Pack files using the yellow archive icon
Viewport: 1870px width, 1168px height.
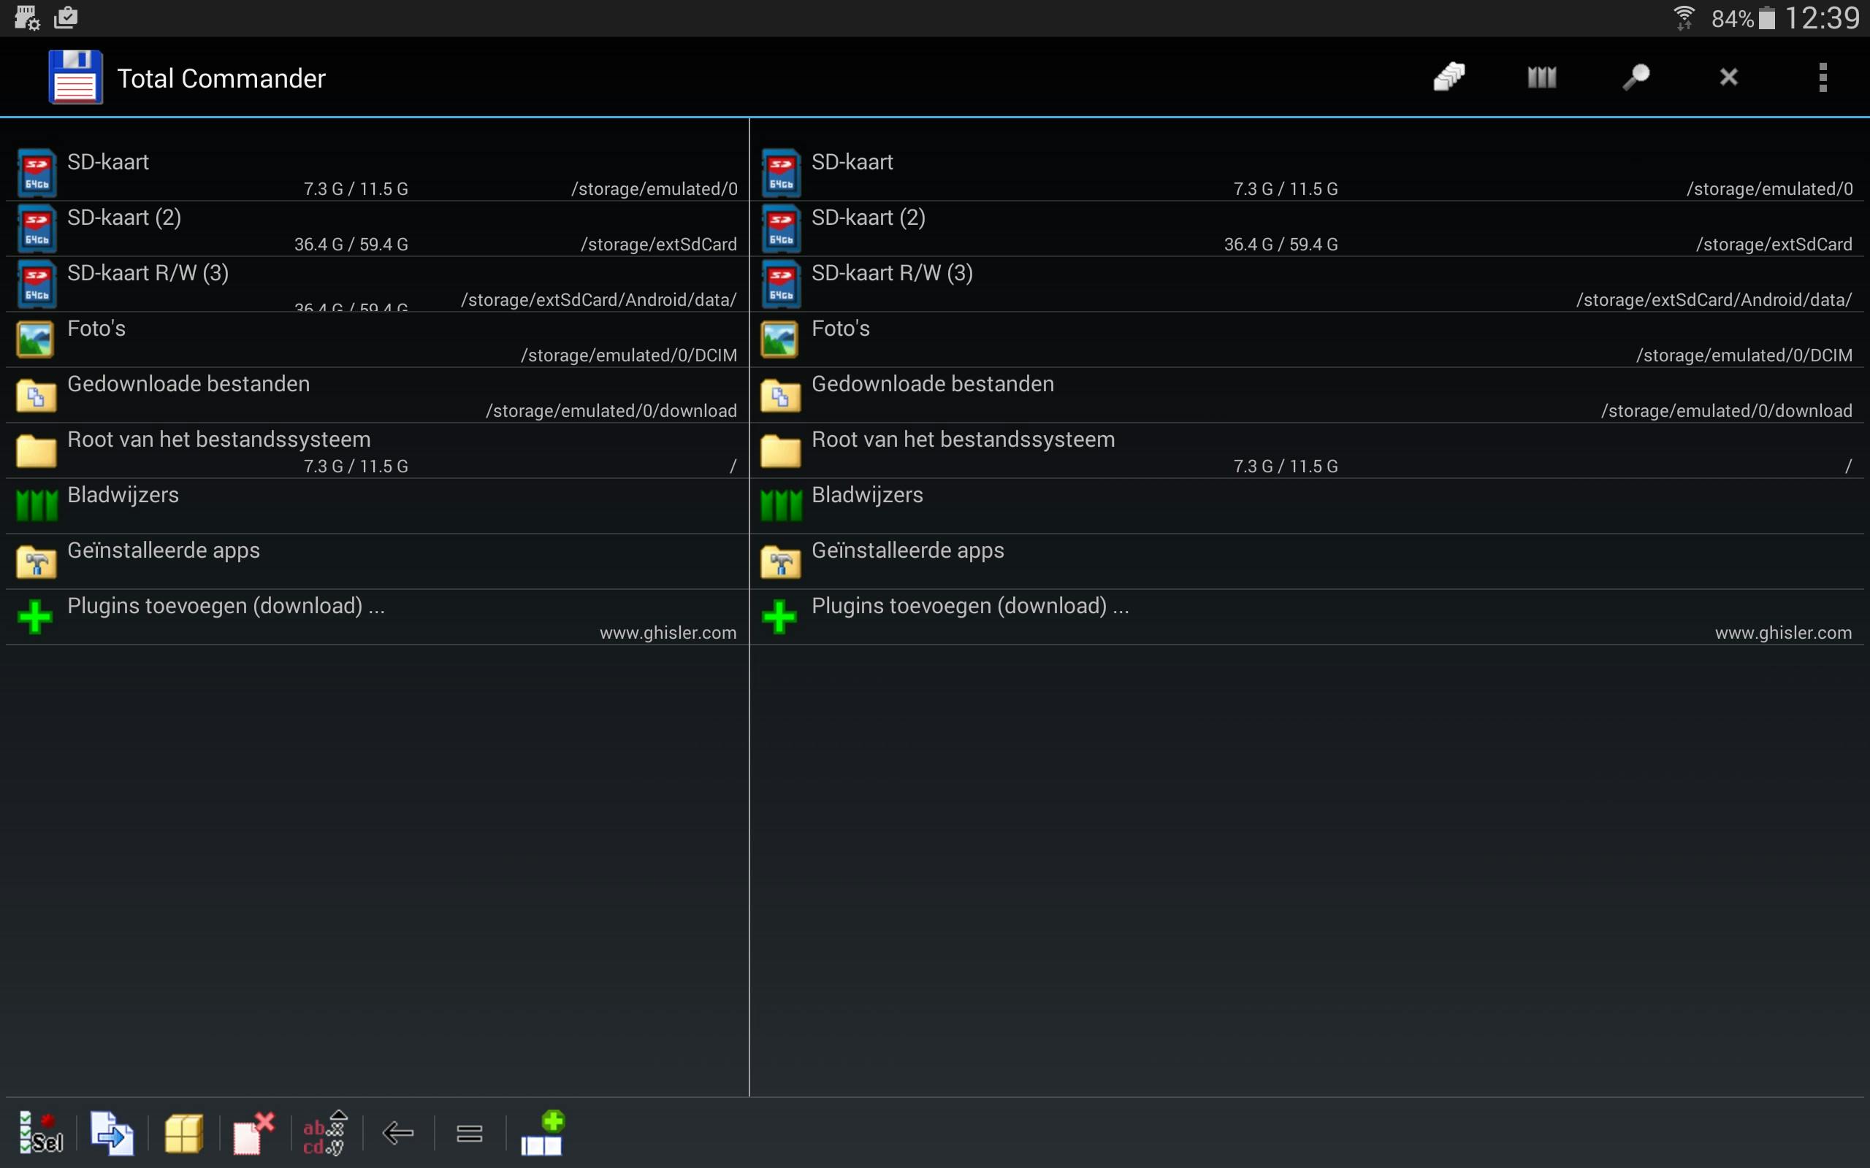(183, 1133)
